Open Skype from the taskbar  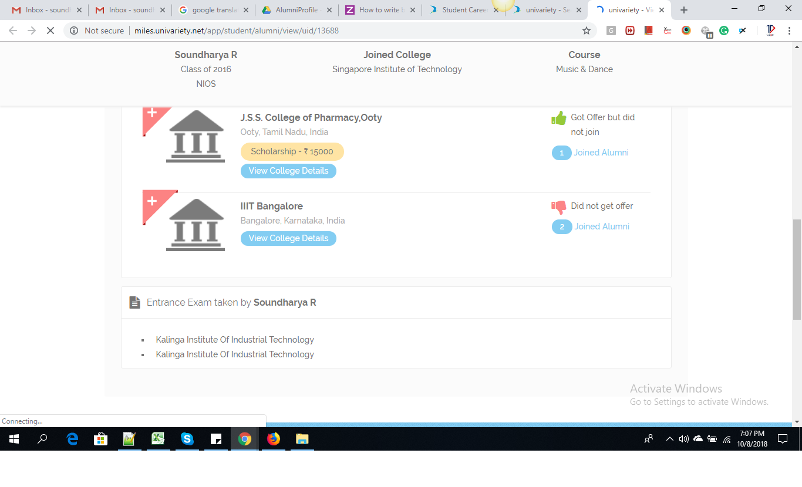[187, 438]
